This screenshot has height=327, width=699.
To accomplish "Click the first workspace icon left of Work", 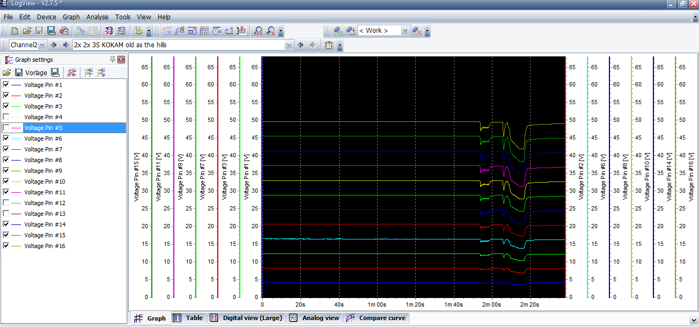I will point(338,31).
